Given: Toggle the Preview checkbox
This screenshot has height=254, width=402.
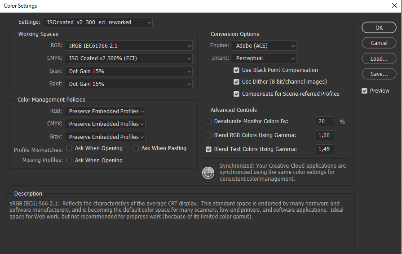Looking at the screenshot, I should (x=364, y=91).
